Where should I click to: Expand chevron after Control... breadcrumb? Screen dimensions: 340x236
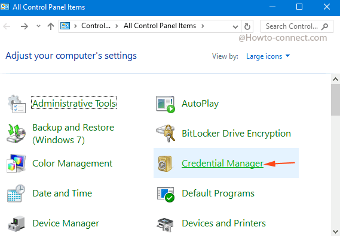point(117,26)
